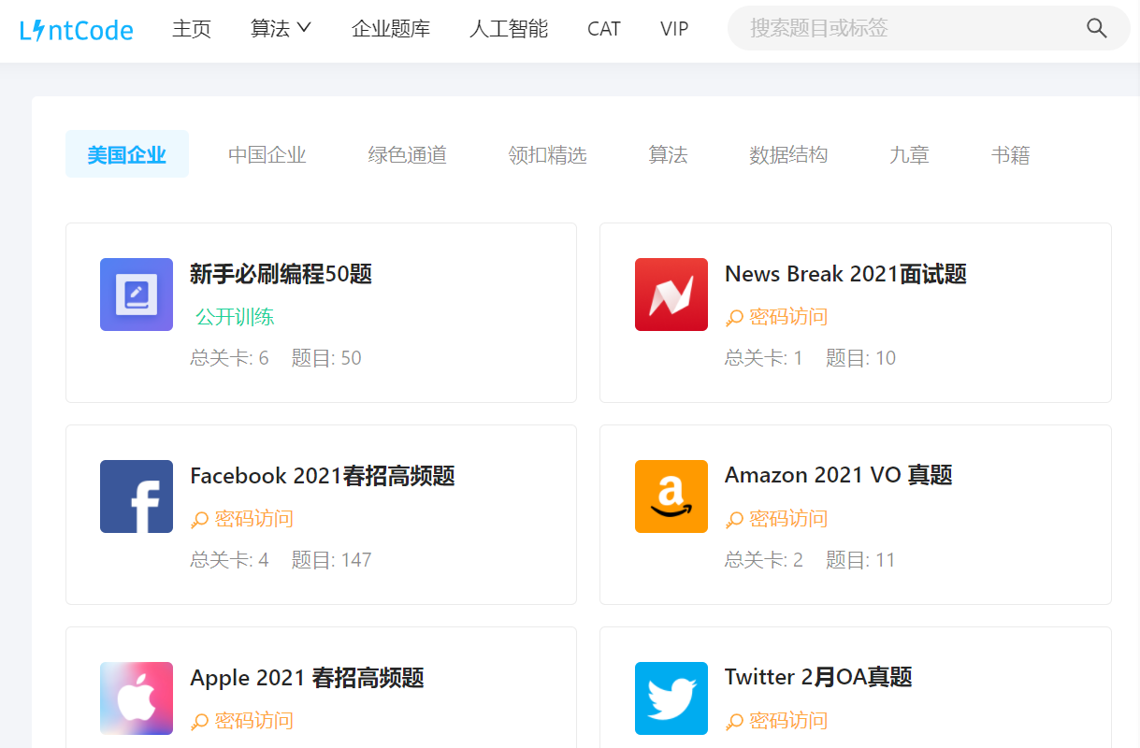Open 新手必刷编程50题 title link
Screen dimensions: 1140x748
click(281, 274)
